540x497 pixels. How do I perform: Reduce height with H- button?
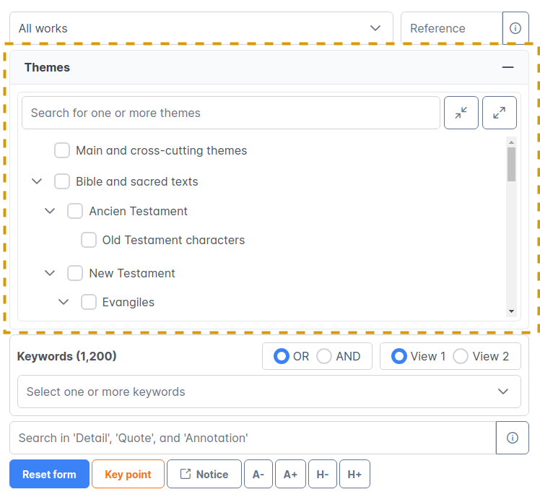[x=322, y=475]
